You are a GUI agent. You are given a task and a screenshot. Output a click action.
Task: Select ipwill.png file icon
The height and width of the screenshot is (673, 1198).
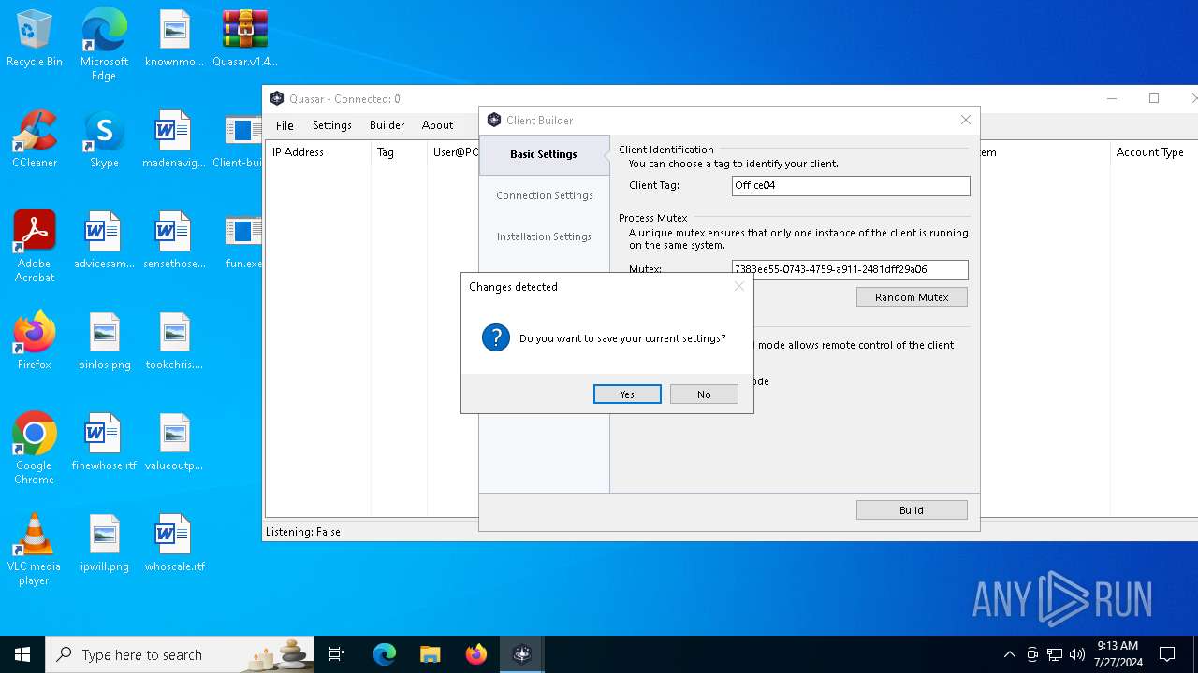click(104, 544)
